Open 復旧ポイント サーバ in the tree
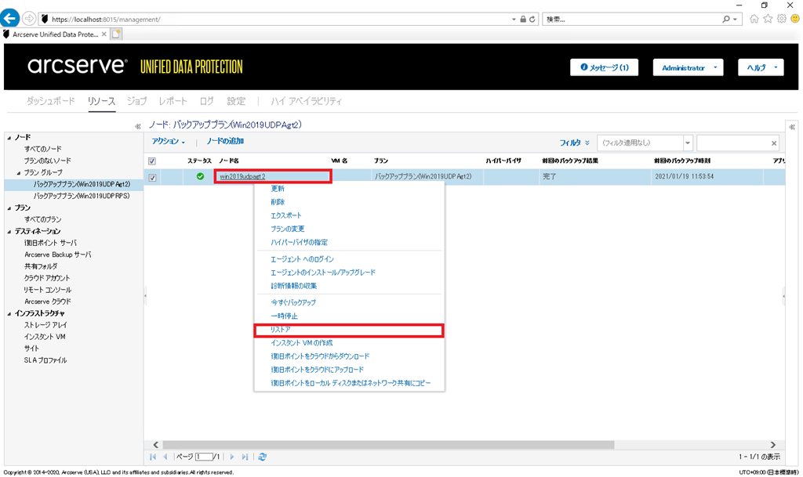 point(50,244)
